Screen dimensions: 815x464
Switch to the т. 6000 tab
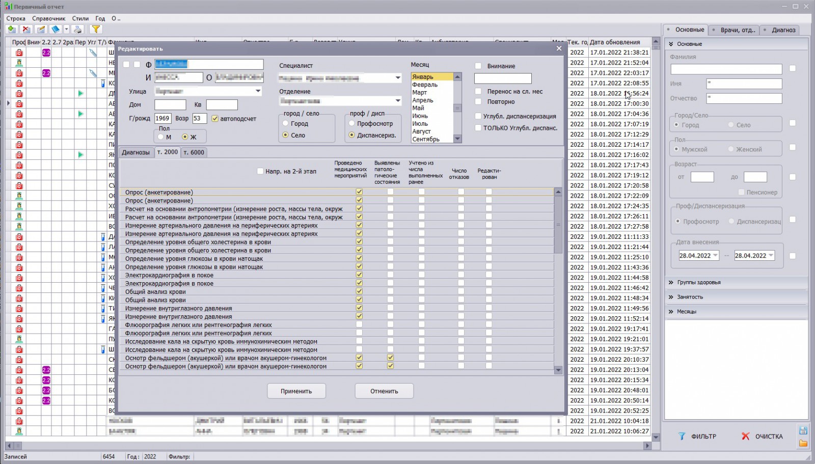coord(194,152)
